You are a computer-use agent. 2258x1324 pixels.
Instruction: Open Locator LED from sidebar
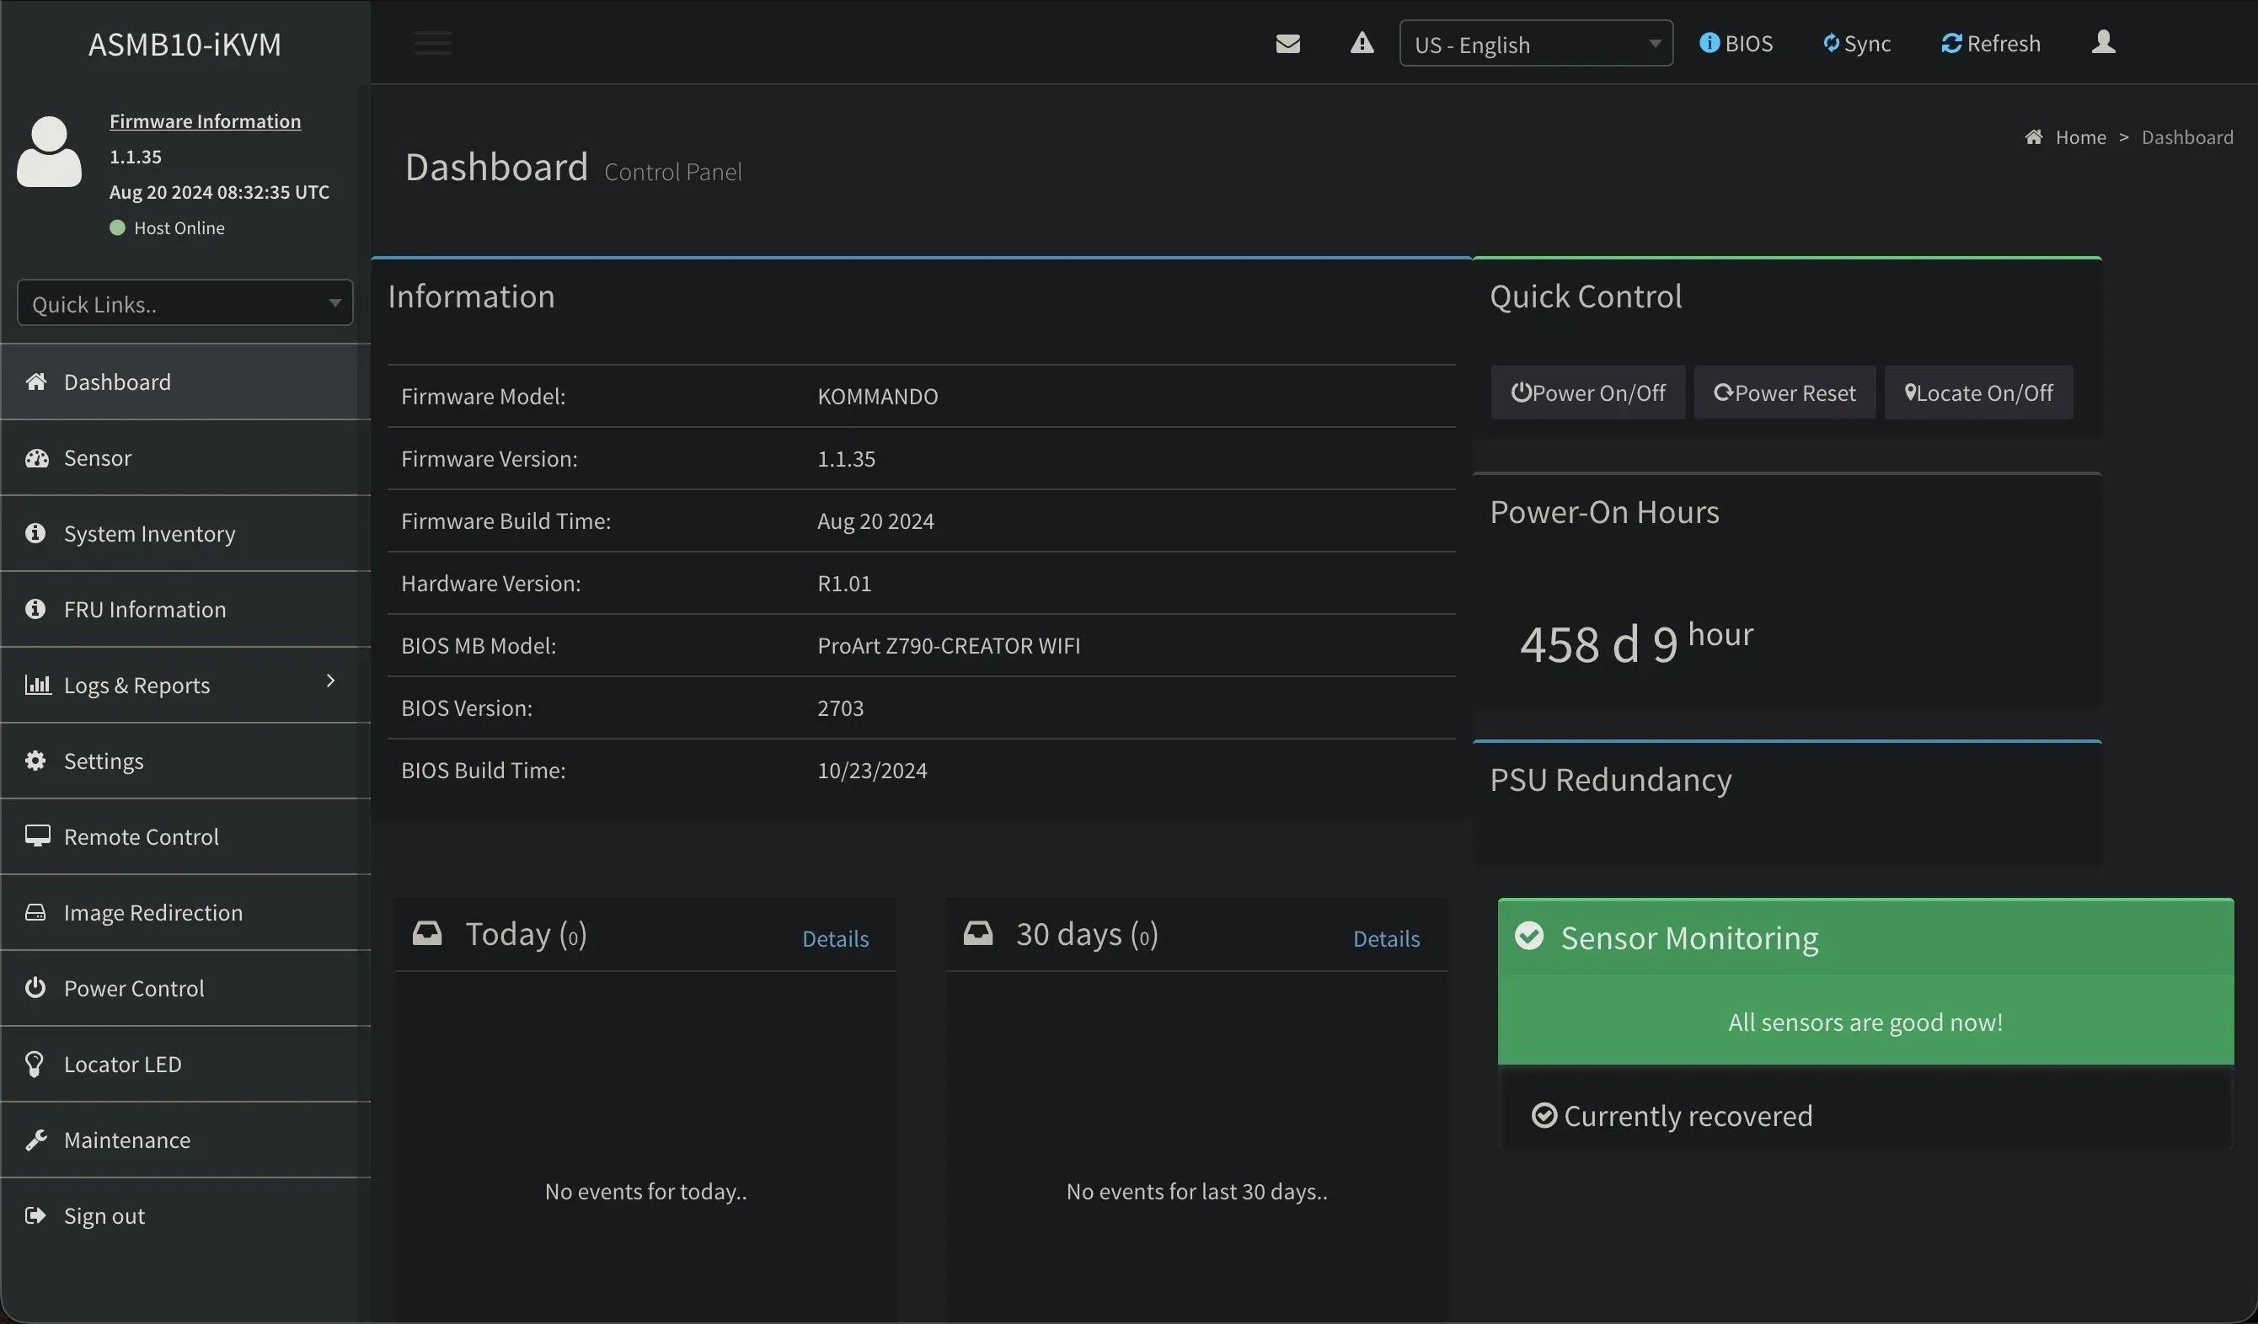(185, 1065)
